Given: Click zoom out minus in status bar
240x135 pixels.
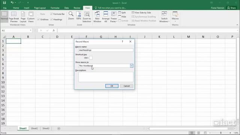Looking at the screenshot, I should pos(210,133).
